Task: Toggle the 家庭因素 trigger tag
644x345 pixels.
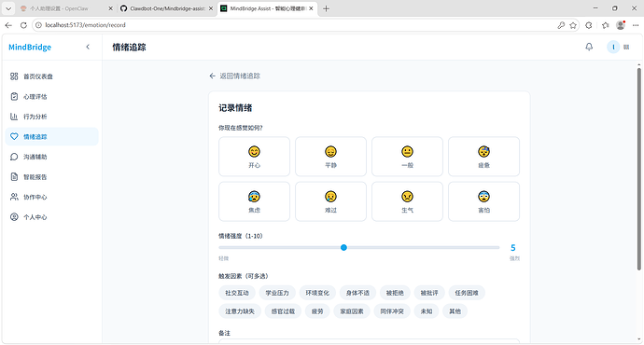Action: pos(352,311)
